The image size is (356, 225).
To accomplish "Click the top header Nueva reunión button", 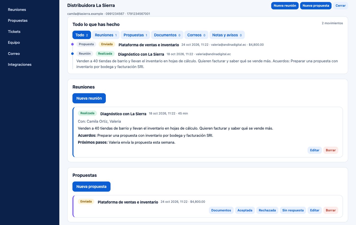I will 285,6.
